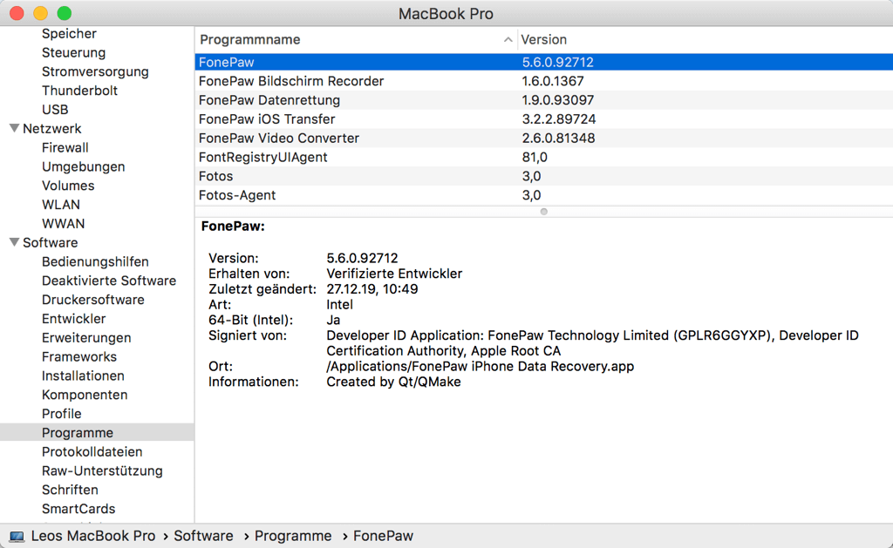Click the 81,0 version cell
893x548 pixels.
pyautogui.click(x=535, y=157)
